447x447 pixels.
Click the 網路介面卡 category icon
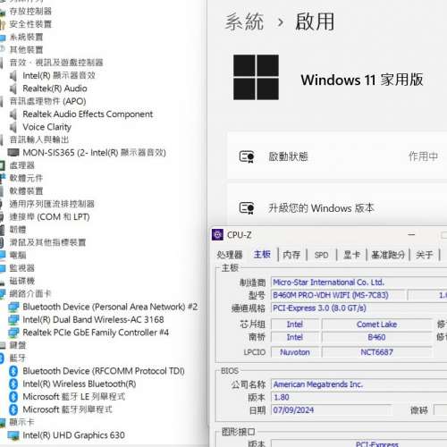[3, 294]
